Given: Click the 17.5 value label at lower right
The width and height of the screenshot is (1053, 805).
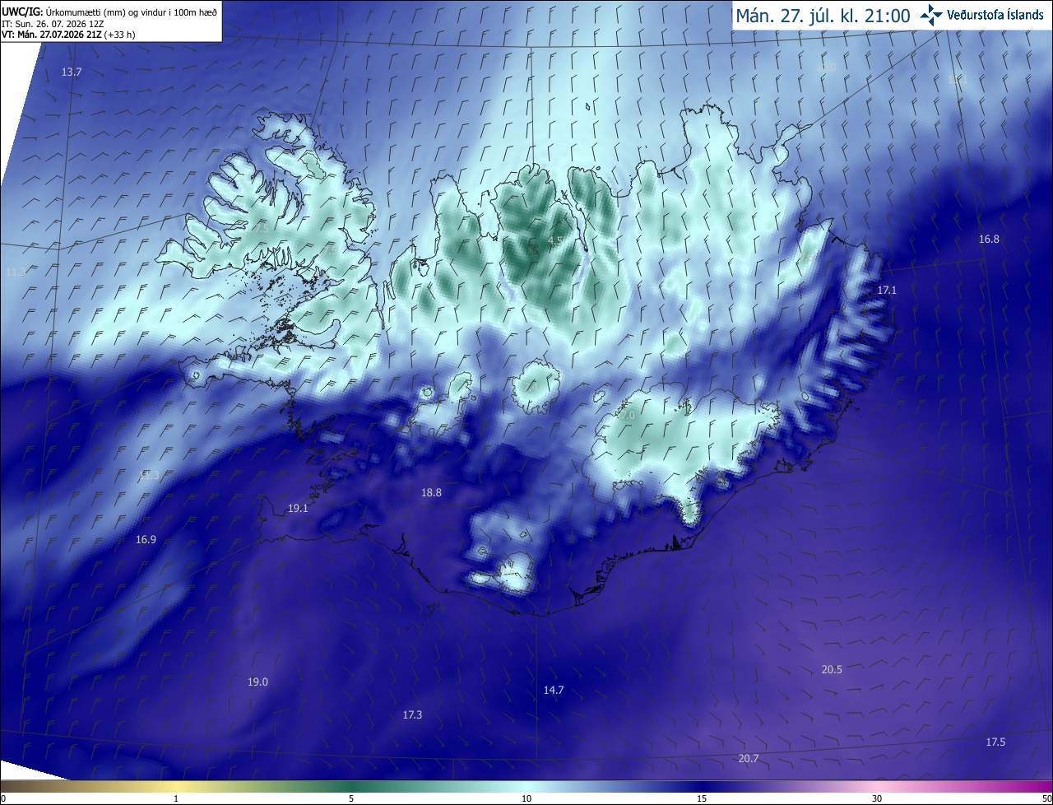Looking at the screenshot, I should click(995, 742).
